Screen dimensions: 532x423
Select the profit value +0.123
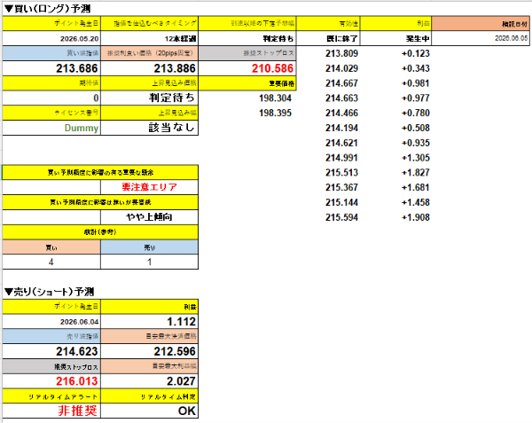pos(415,53)
